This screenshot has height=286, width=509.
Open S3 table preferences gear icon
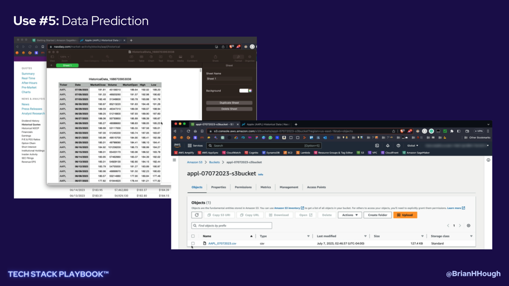click(x=468, y=226)
